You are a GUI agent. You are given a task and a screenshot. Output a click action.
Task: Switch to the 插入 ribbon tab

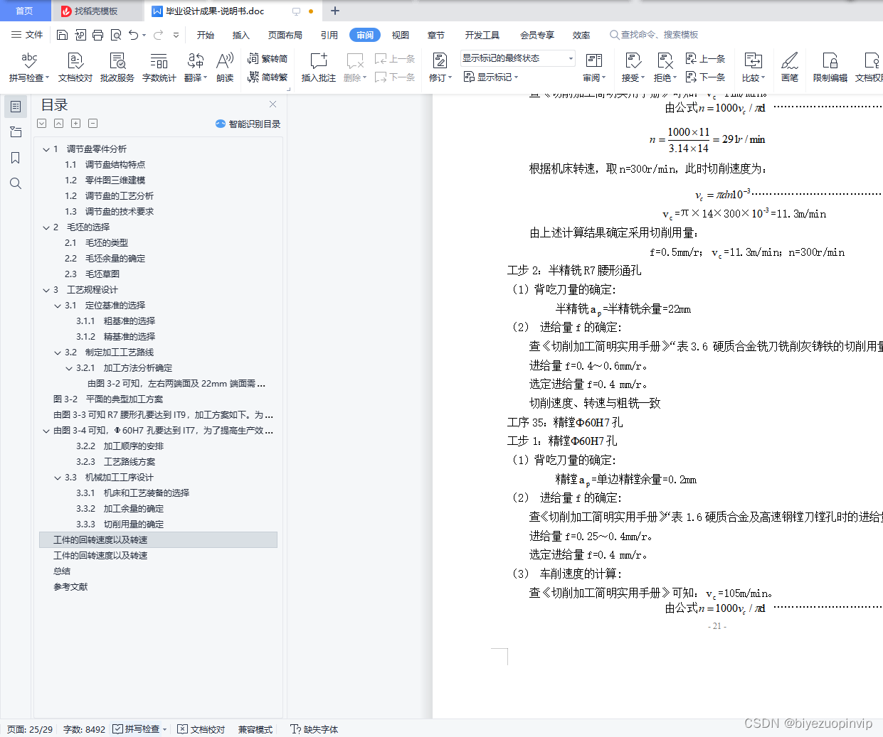[241, 35]
